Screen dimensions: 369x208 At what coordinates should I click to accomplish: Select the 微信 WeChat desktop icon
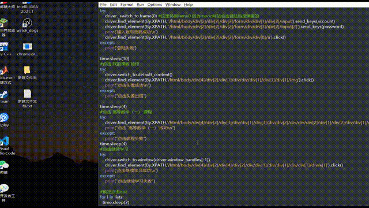tap(4, 167)
